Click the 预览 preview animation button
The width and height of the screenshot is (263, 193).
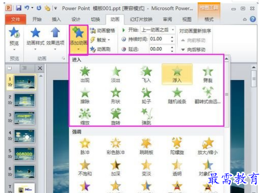click(14, 38)
